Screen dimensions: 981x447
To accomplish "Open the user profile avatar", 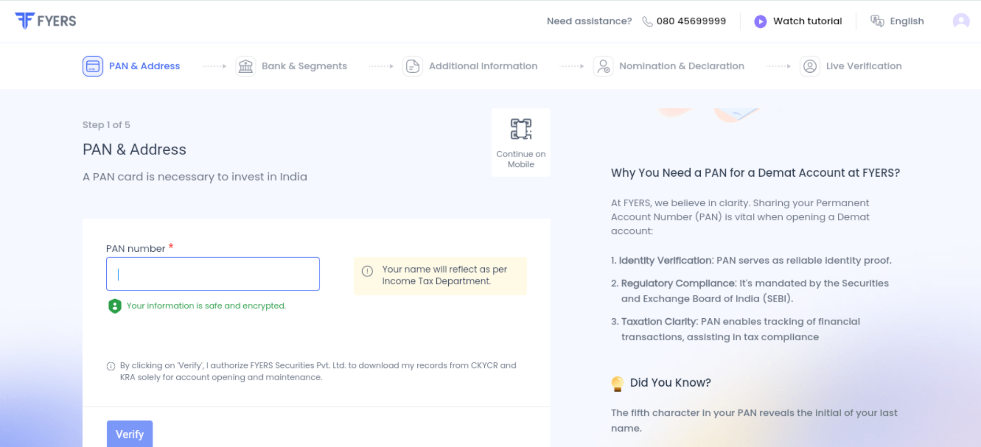I will (961, 21).
